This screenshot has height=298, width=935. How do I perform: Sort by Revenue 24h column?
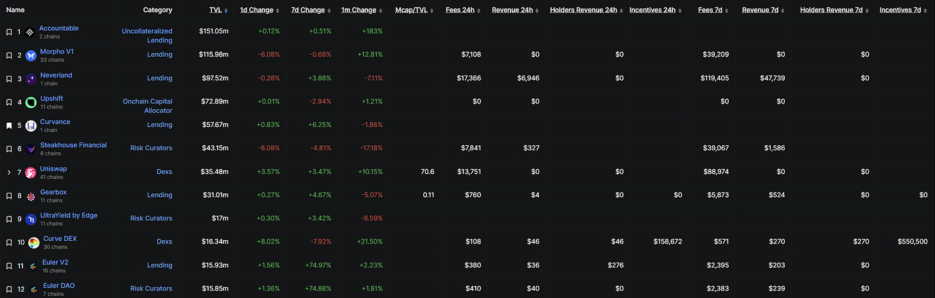(516, 10)
